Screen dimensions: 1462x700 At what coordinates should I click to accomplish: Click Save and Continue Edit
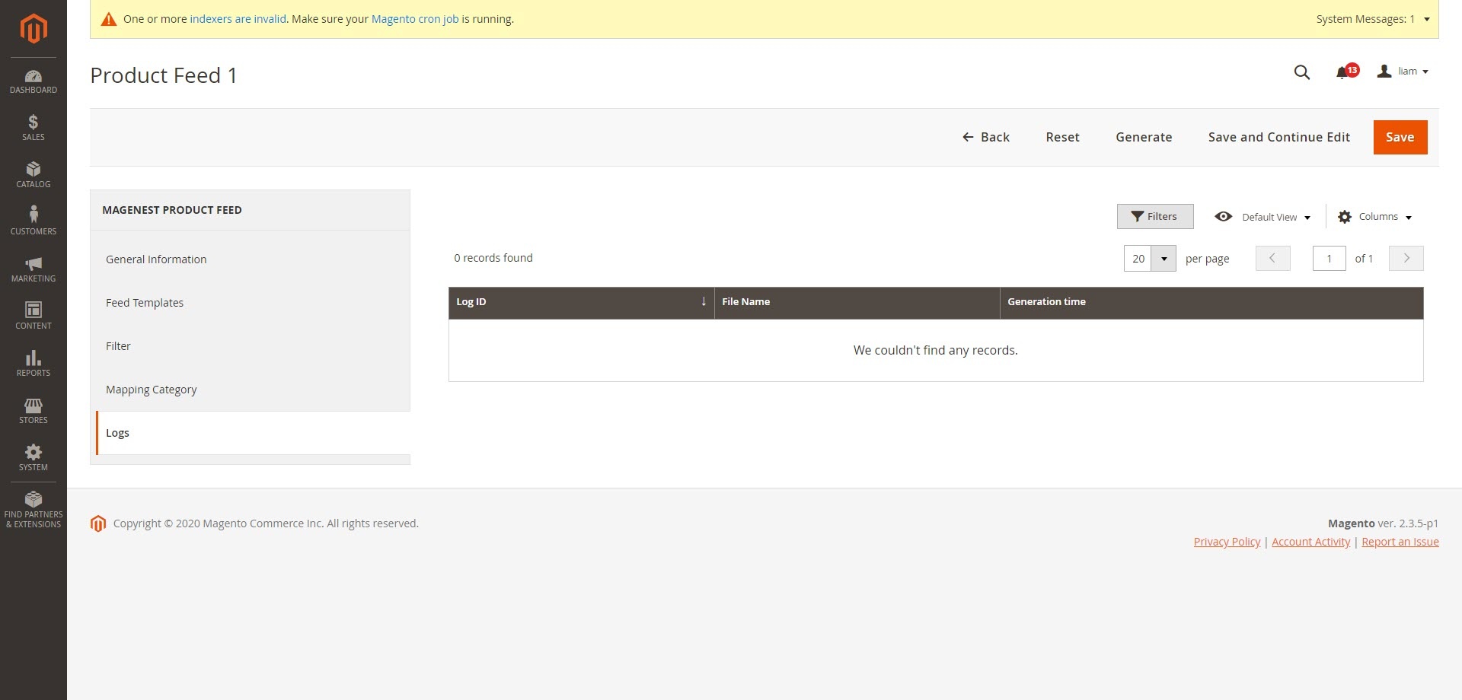click(1278, 137)
